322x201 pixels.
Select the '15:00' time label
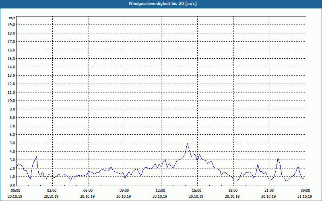pyautogui.click(x=197, y=191)
